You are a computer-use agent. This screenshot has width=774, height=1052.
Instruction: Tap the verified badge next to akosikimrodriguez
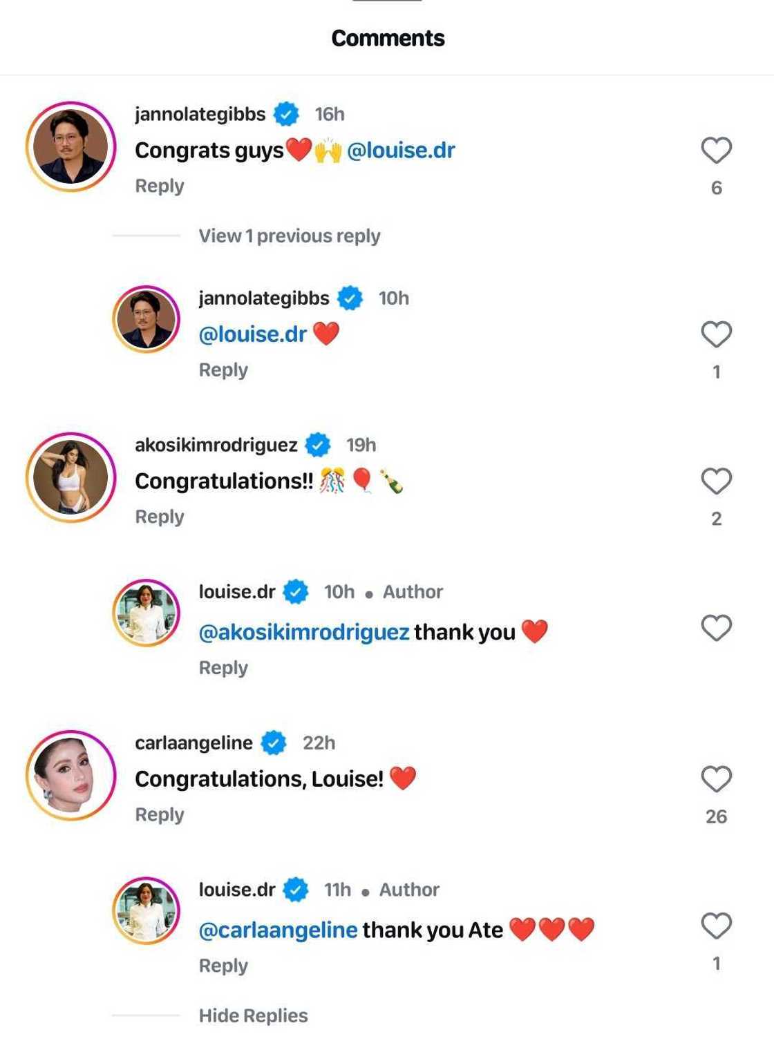click(318, 446)
